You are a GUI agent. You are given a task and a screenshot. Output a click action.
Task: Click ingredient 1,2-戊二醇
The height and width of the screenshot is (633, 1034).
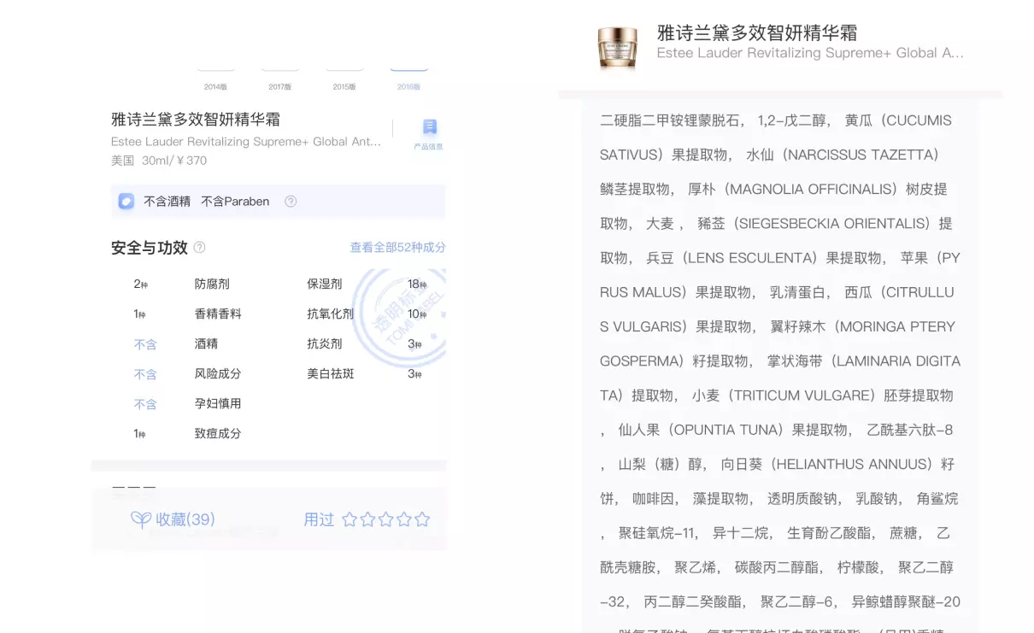(x=792, y=120)
